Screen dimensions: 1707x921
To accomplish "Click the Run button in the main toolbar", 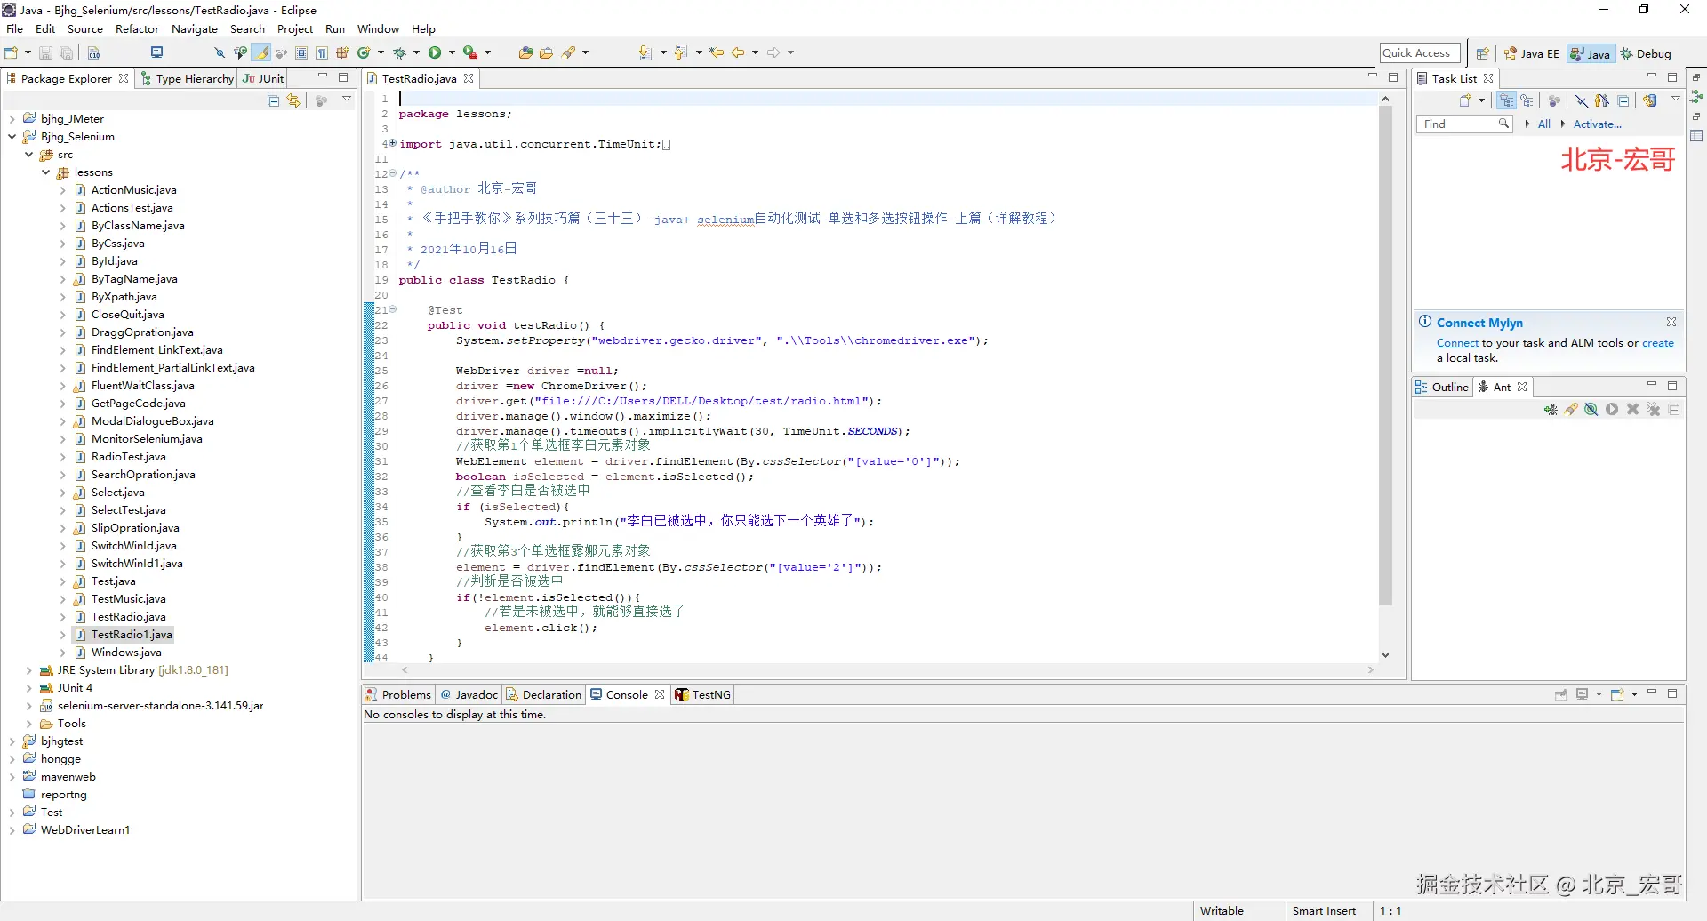I will click(x=435, y=53).
